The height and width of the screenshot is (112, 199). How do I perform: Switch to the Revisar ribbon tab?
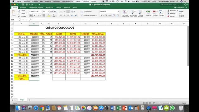67,7
